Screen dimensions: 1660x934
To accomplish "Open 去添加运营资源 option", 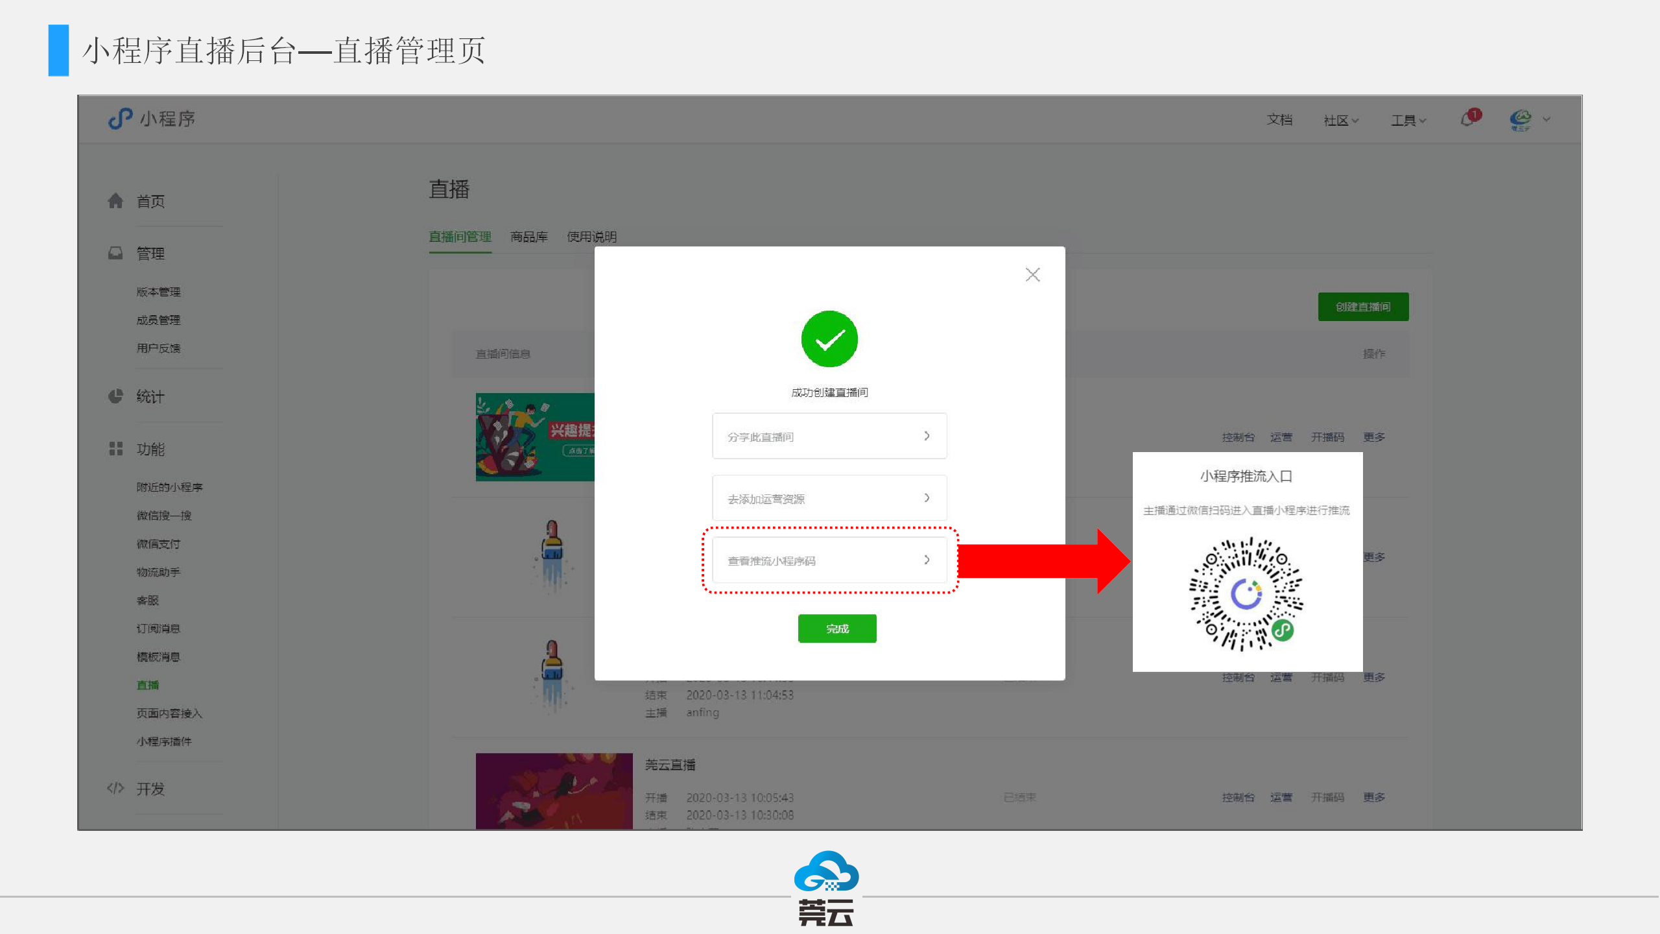I will click(x=829, y=498).
